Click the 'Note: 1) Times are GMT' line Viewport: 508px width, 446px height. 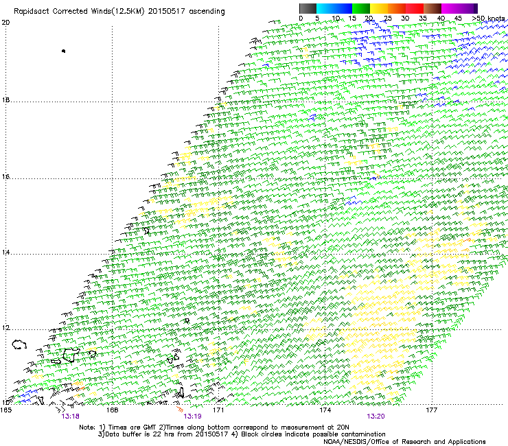[214, 427]
